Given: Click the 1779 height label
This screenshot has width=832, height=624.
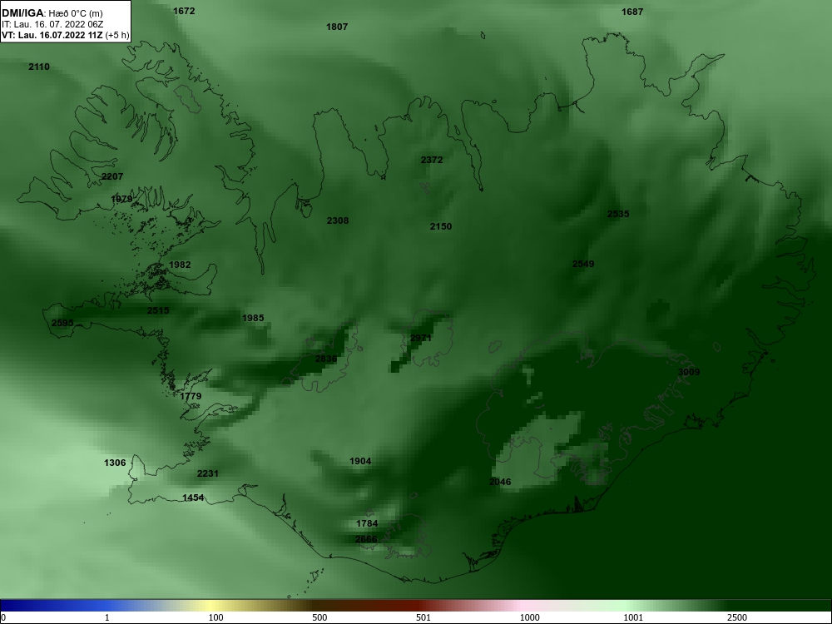Looking at the screenshot, I should [x=191, y=396].
